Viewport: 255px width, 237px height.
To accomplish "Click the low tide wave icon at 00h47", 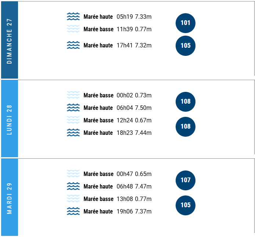I will click(x=73, y=174).
